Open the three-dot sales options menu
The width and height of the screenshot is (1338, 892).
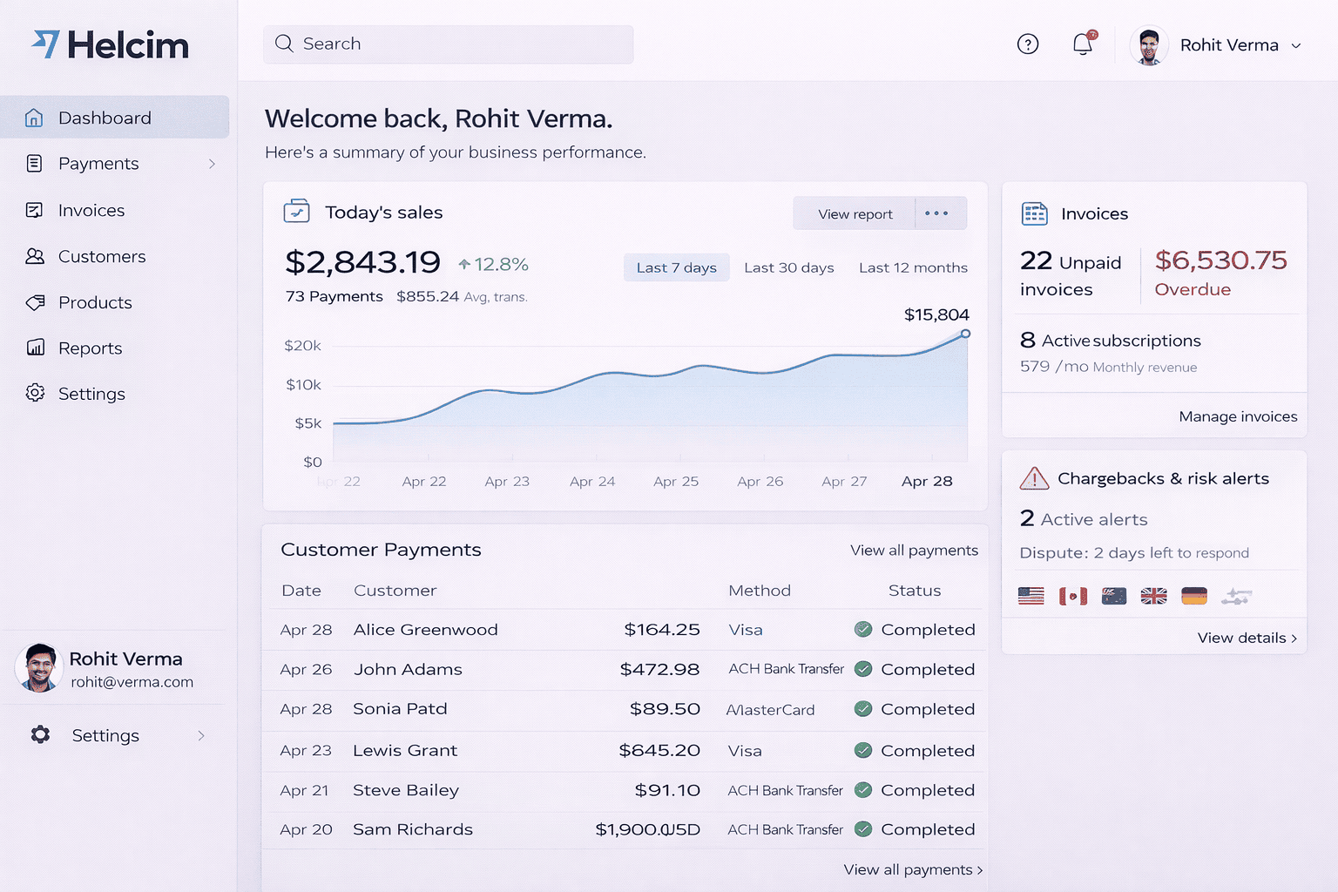pyautogui.click(x=936, y=213)
